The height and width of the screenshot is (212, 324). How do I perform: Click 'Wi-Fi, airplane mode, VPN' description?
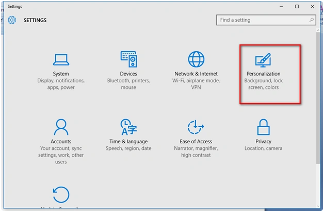click(x=196, y=84)
